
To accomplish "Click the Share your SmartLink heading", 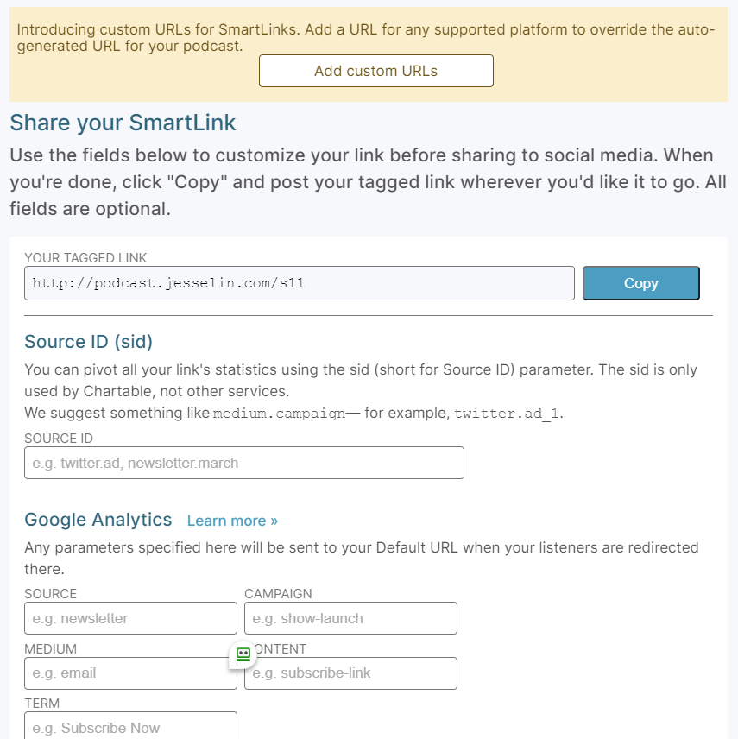I will coord(123,123).
